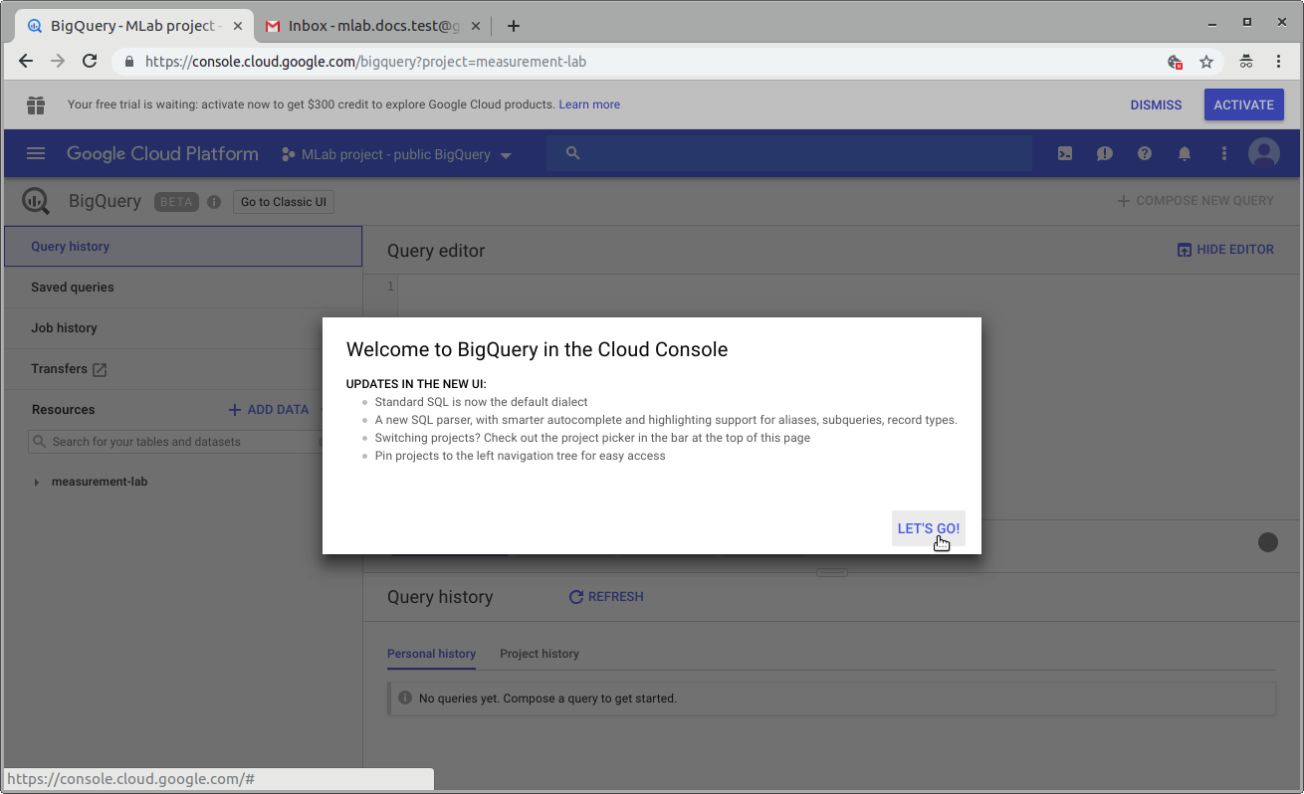View notifications with the bell icon
The width and height of the screenshot is (1304, 794).
coord(1185,153)
